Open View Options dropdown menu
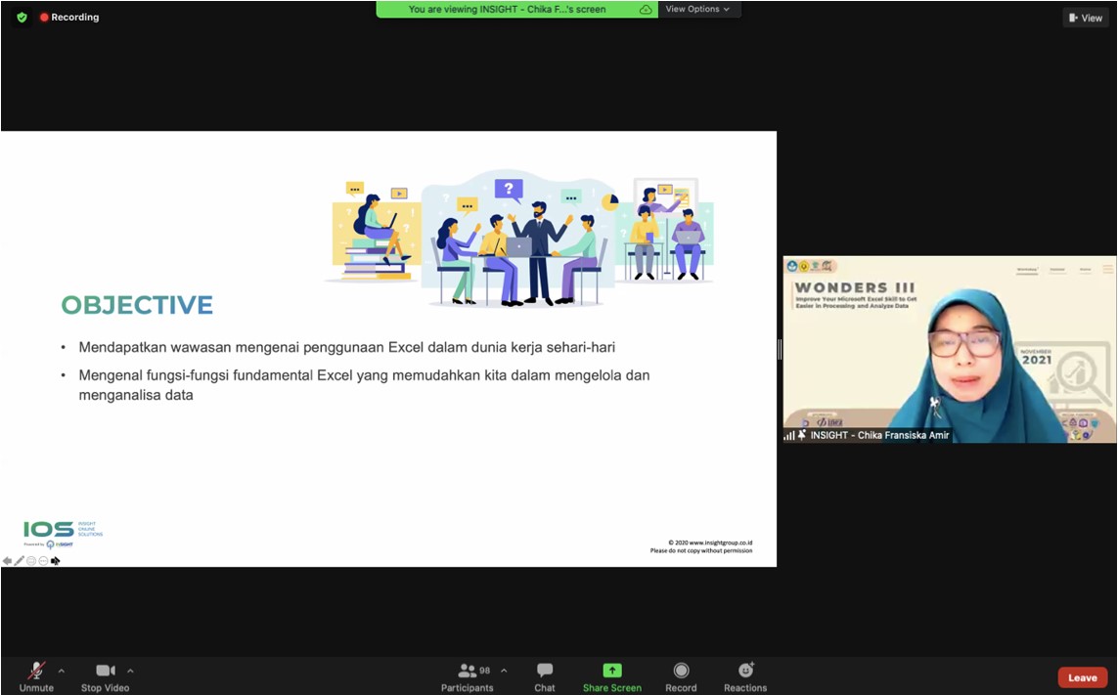Viewport: 1118px width, 695px height. pos(698,9)
